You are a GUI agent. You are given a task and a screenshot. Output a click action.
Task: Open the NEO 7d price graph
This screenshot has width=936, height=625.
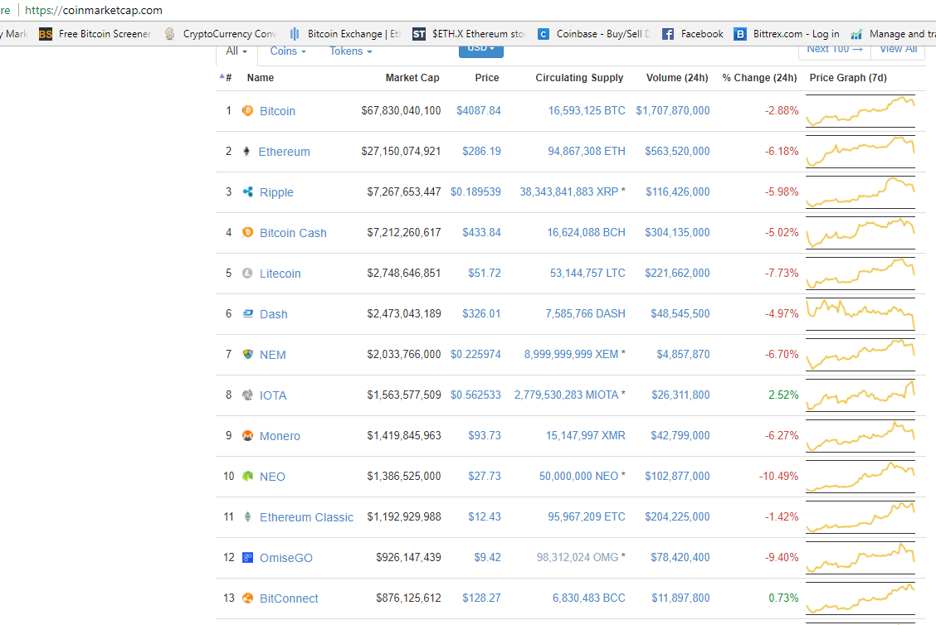coord(860,476)
